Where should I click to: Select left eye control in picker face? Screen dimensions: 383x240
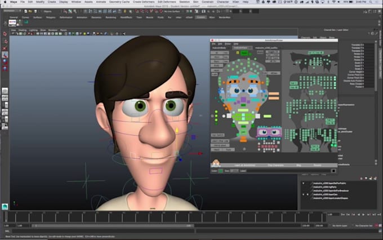click(237, 91)
